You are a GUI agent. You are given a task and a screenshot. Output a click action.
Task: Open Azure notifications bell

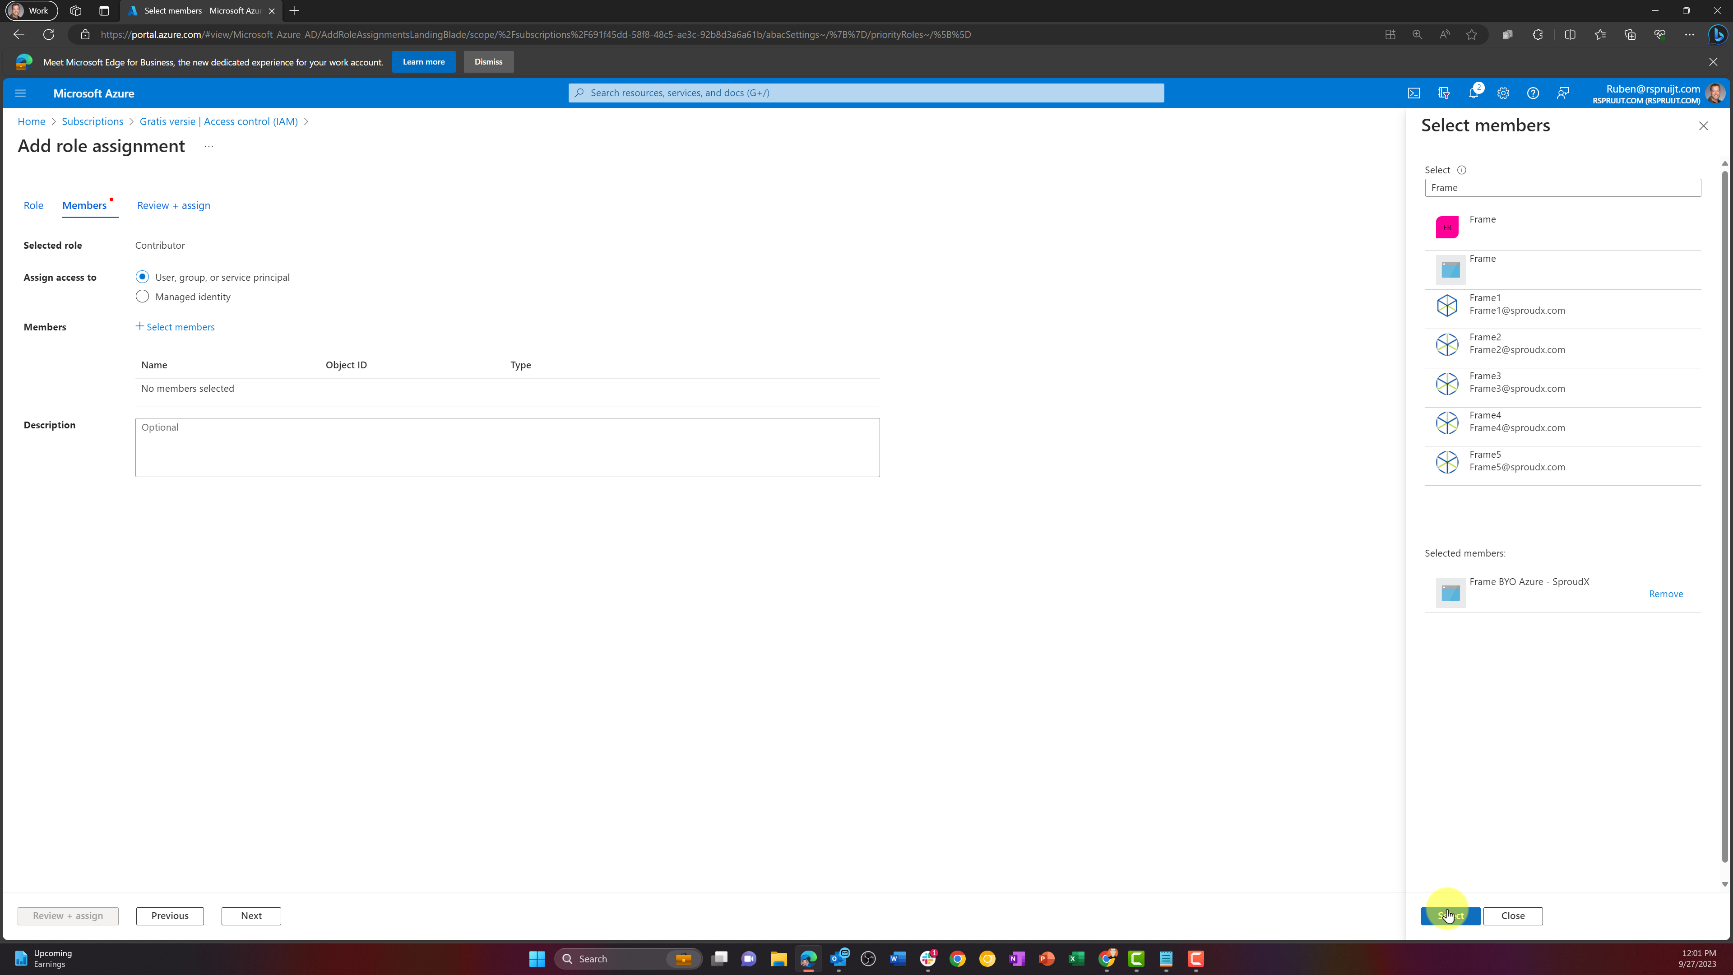coord(1474,93)
